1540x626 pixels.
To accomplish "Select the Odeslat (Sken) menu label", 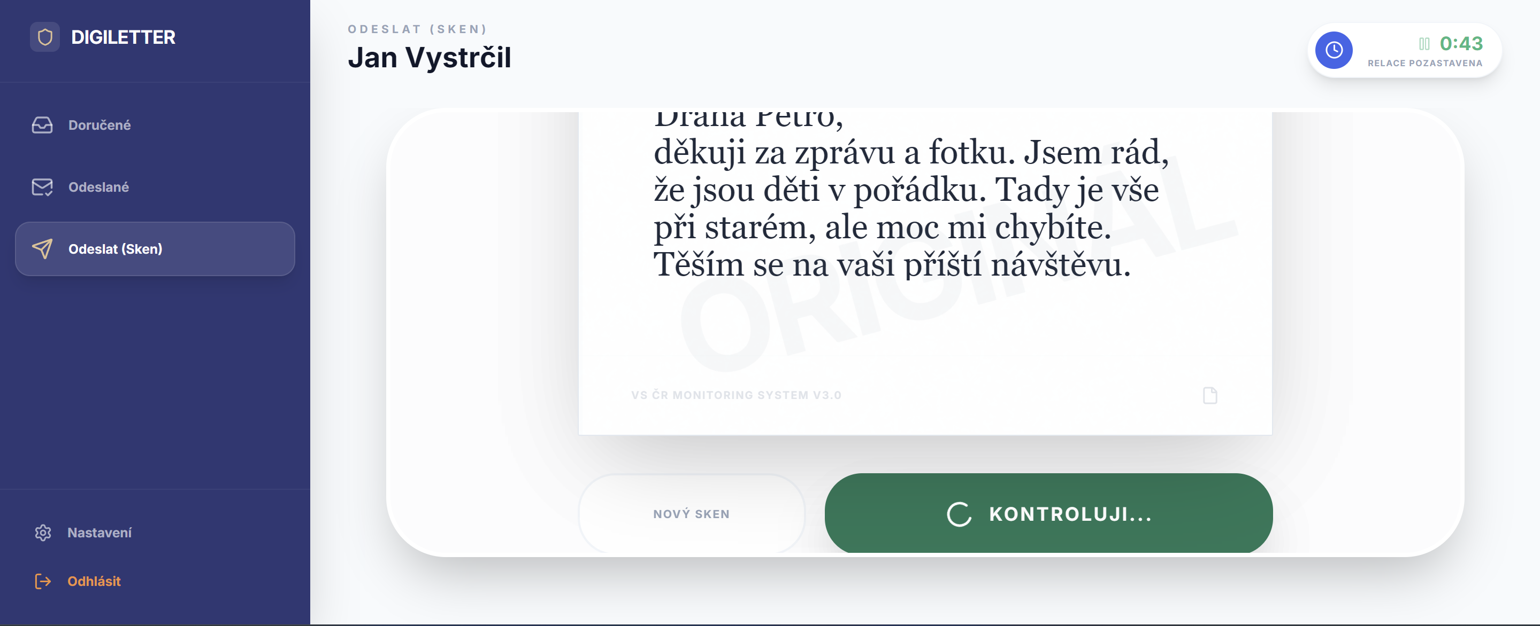I will pyautogui.click(x=116, y=249).
